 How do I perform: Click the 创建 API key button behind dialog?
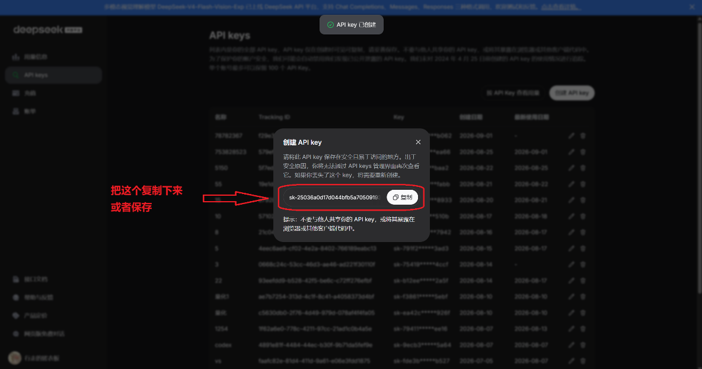coord(572,93)
